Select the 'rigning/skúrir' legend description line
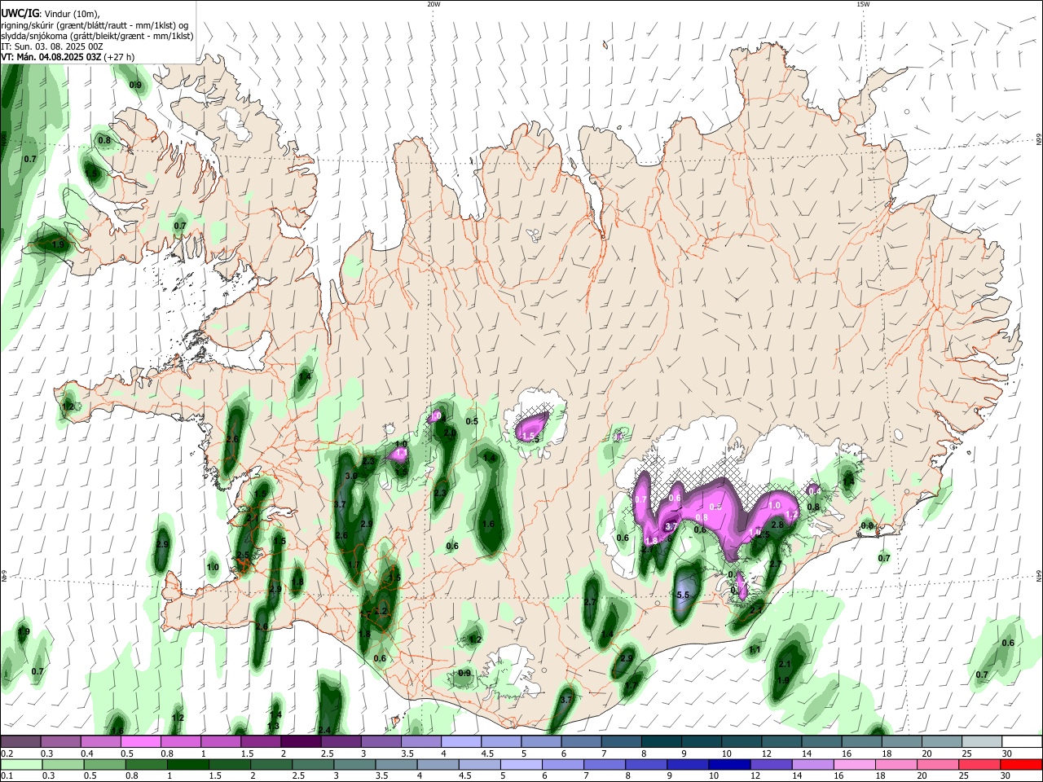The height and width of the screenshot is (782, 1043). pyautogui.click(x=95, y=24)
